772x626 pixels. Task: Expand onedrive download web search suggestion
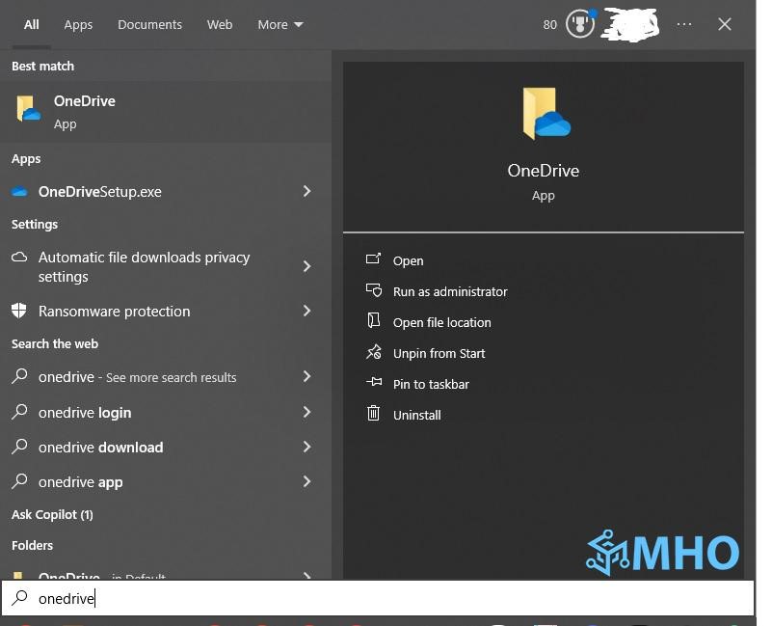point(306,447)
